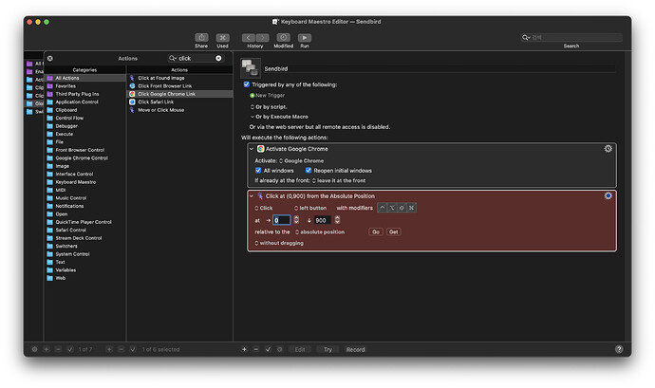Click the Go button
The width and height of the screenshot is (655, 388).
point(376,232)
